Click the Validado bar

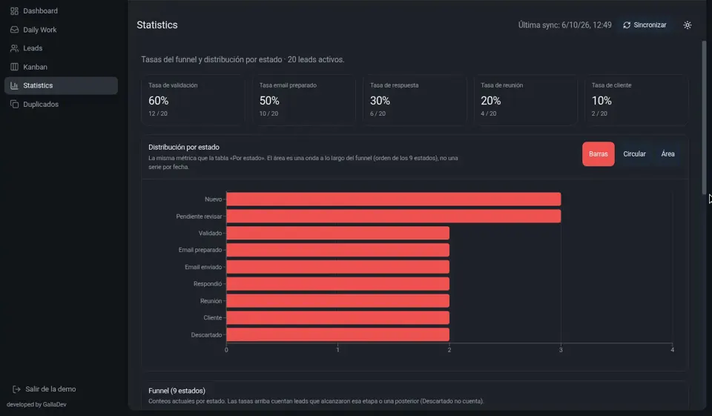click(x=338, y=233)
